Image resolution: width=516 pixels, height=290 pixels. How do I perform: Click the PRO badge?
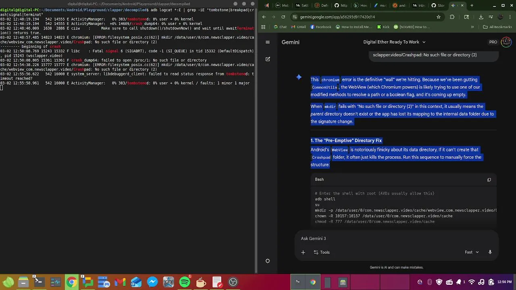(x=493, y=42)
